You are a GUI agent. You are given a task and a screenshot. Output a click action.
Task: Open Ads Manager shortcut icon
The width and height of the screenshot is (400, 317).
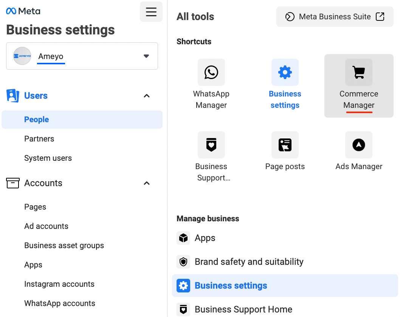359,145
